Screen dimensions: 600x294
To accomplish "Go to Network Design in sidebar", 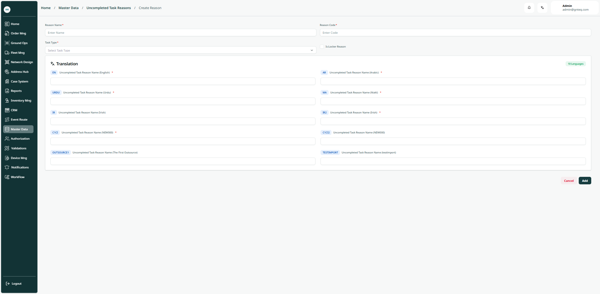I will (x=22, y=62).
